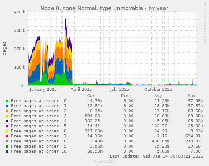The width and height of the screenshot is (209, 166).
Task: Click the October 2025 axis label
Action: point(158,90)
